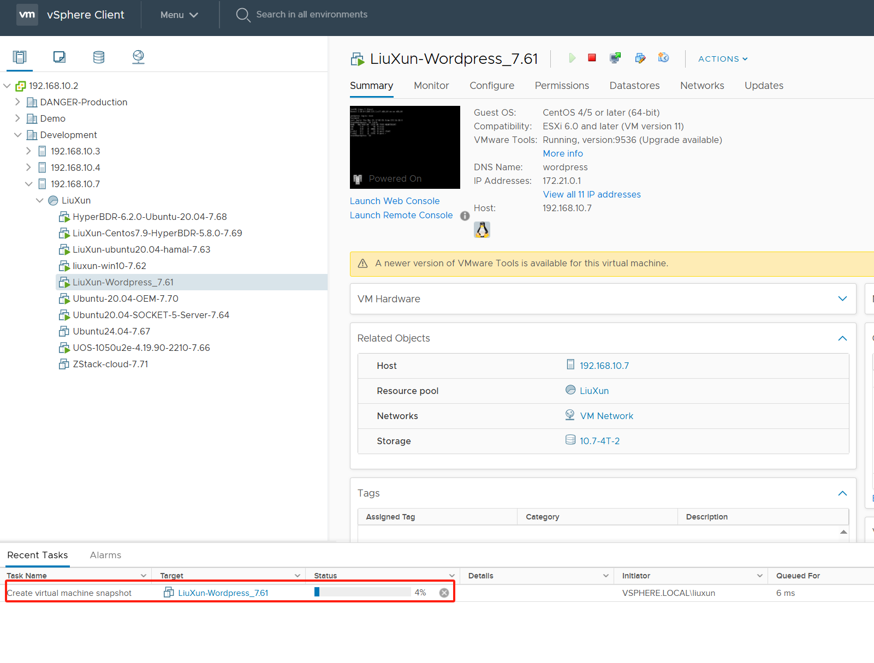Viewport: 874px width, 663px height.
Task: Switch to the Monitor tab
Action: pyautogui.click(x=431, y=86)
